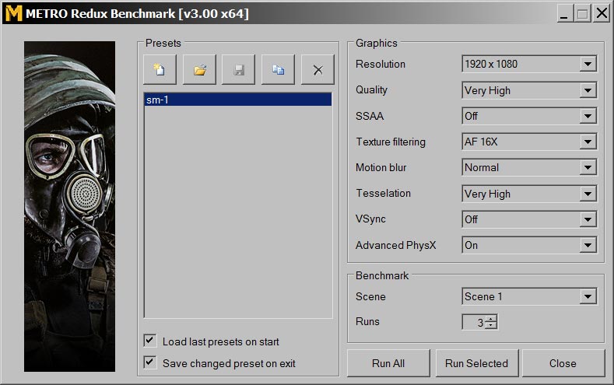The height and width of the screenshot is (385, 614).
Task: Minimize the benchmark window
Action: 564,13
